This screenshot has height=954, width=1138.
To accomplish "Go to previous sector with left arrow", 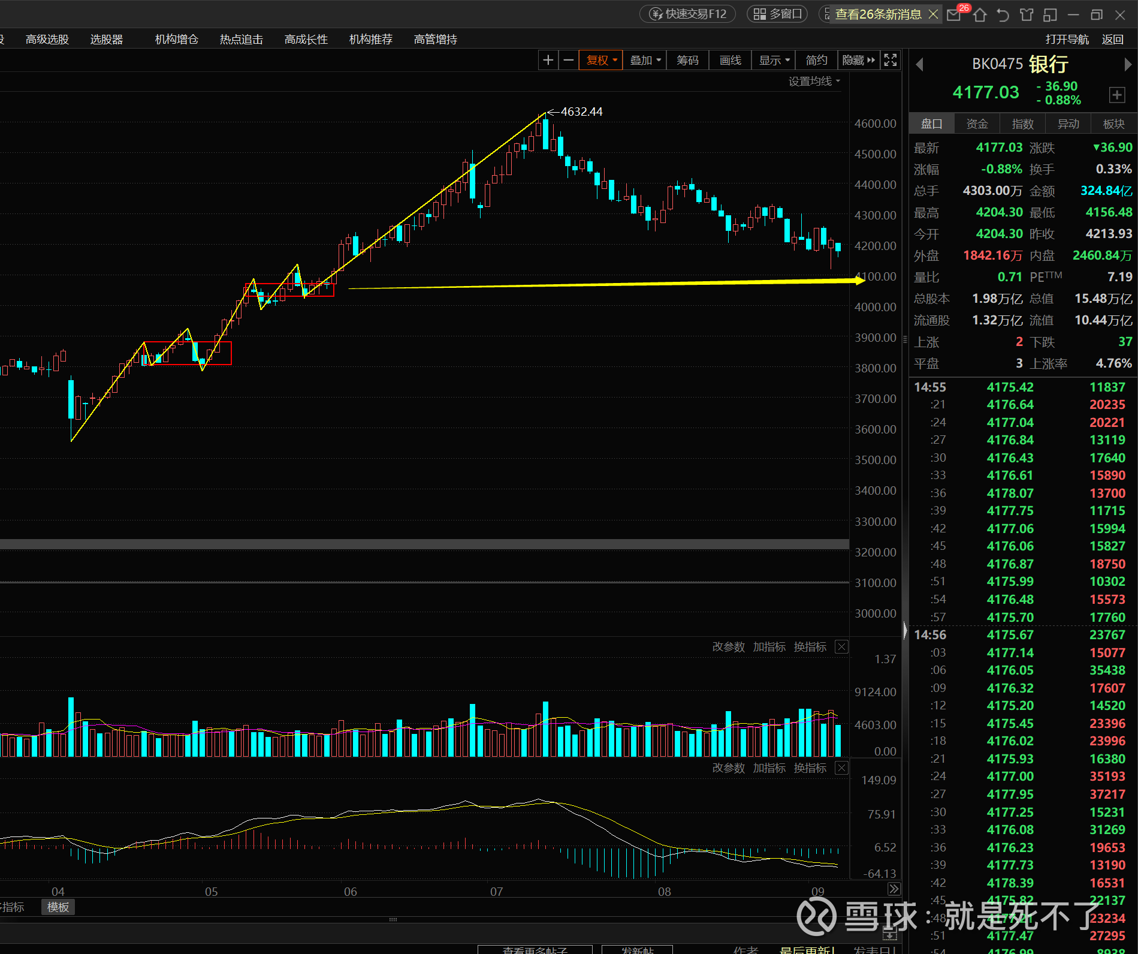I will point(919,64).
